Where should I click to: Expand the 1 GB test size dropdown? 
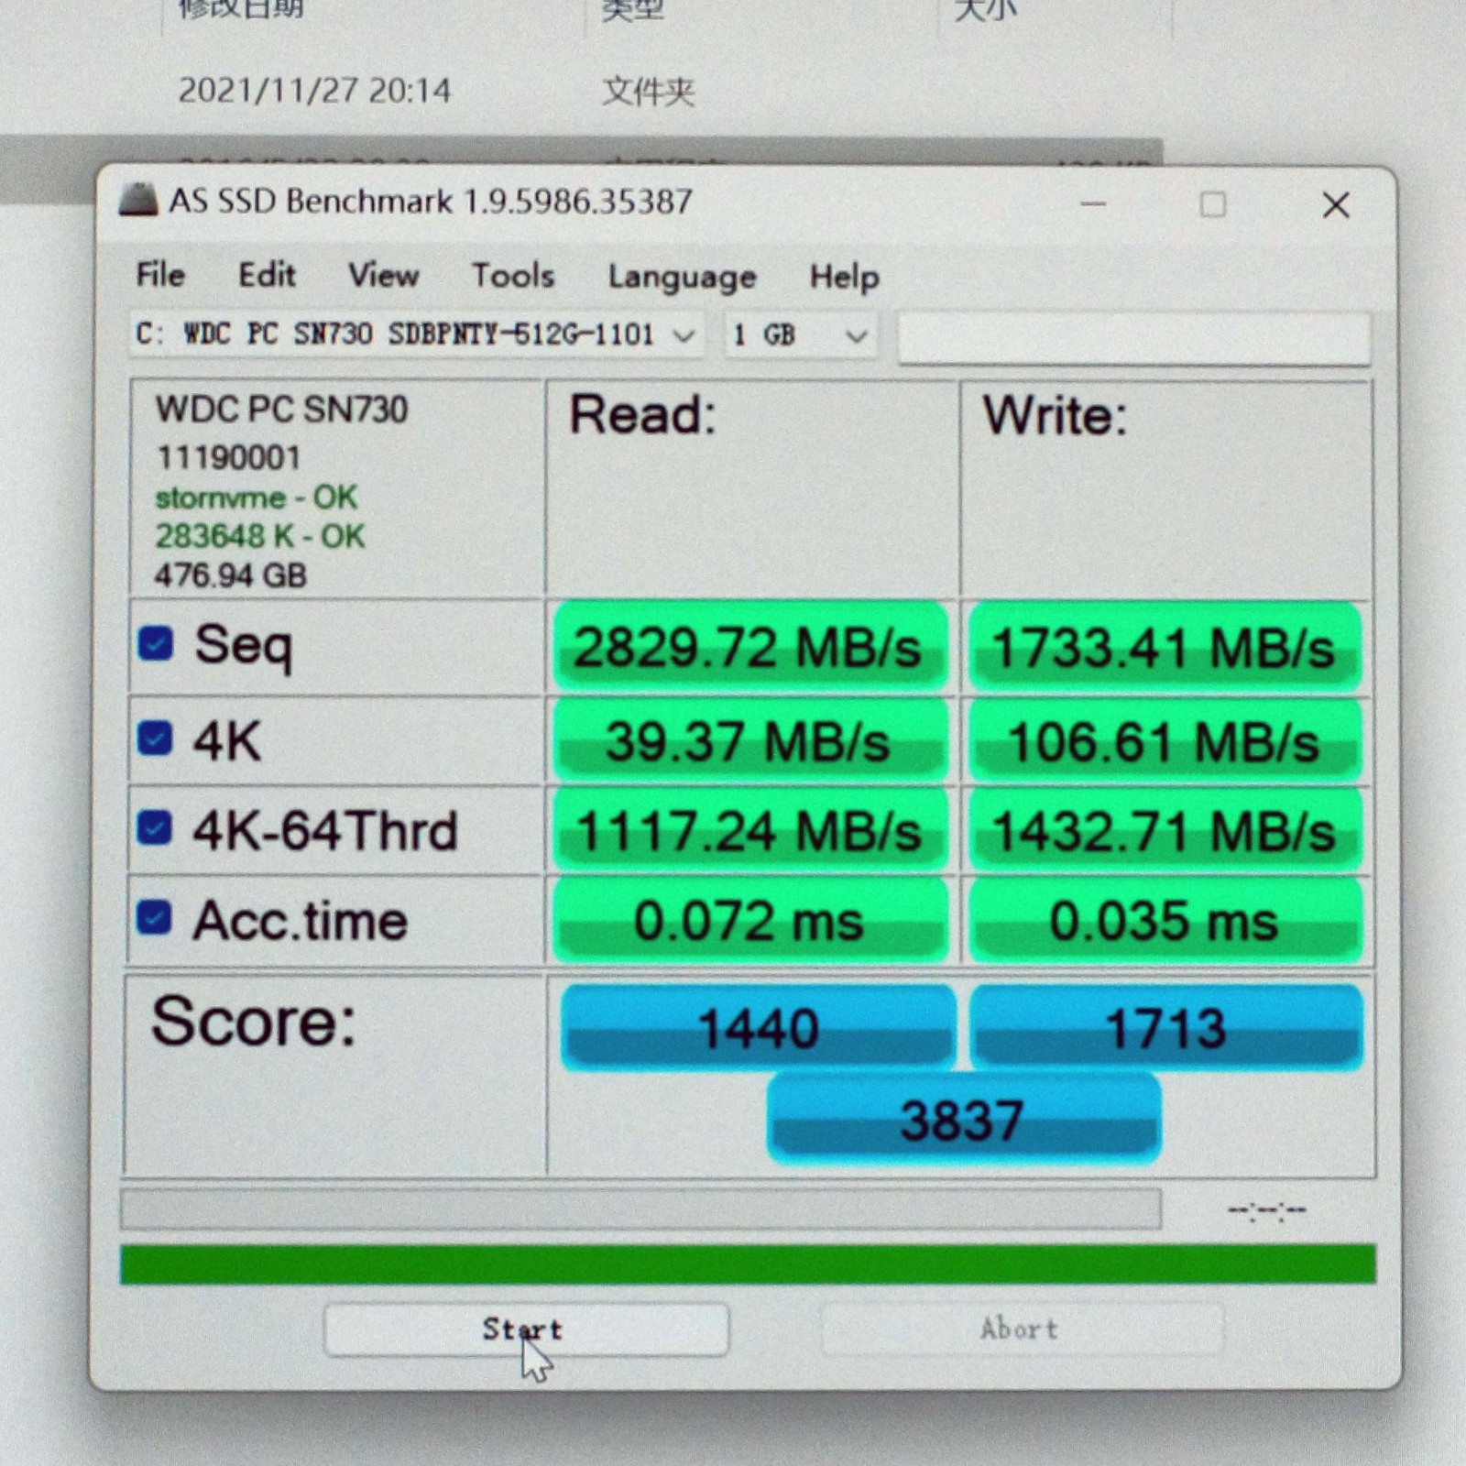pos(802,335)
